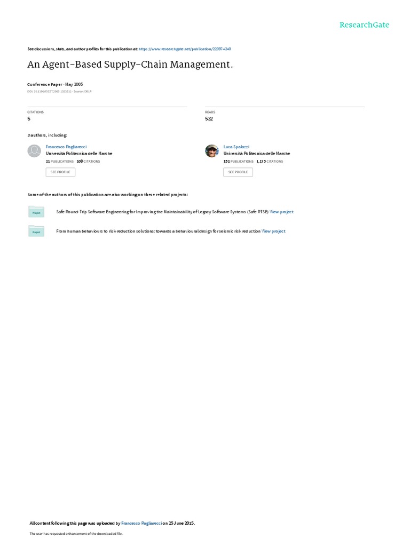Click Francesco Pagliarecci's gray placeholder avatar

pyautogui.click(x=34, y=151)
